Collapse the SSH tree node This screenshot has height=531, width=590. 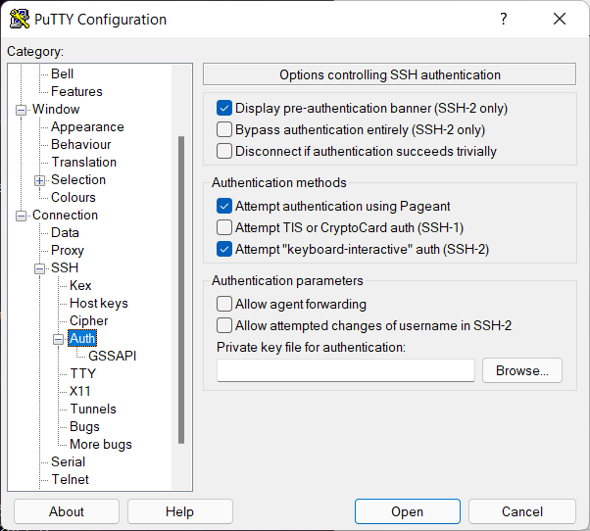[x=39, y=268]
